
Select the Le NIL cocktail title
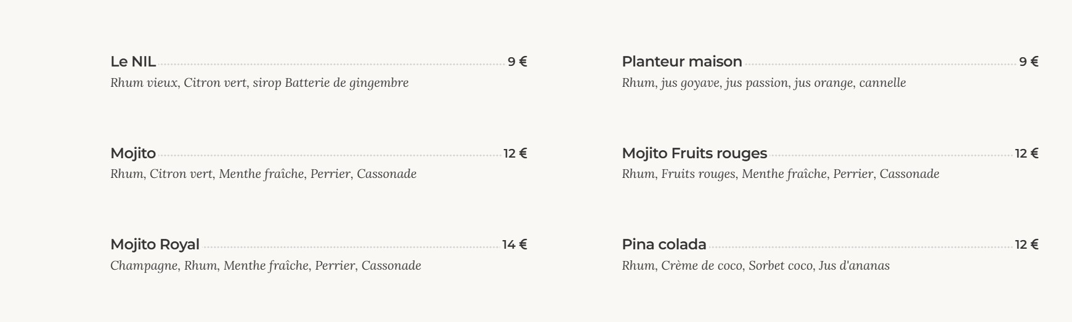pos(133,62)
